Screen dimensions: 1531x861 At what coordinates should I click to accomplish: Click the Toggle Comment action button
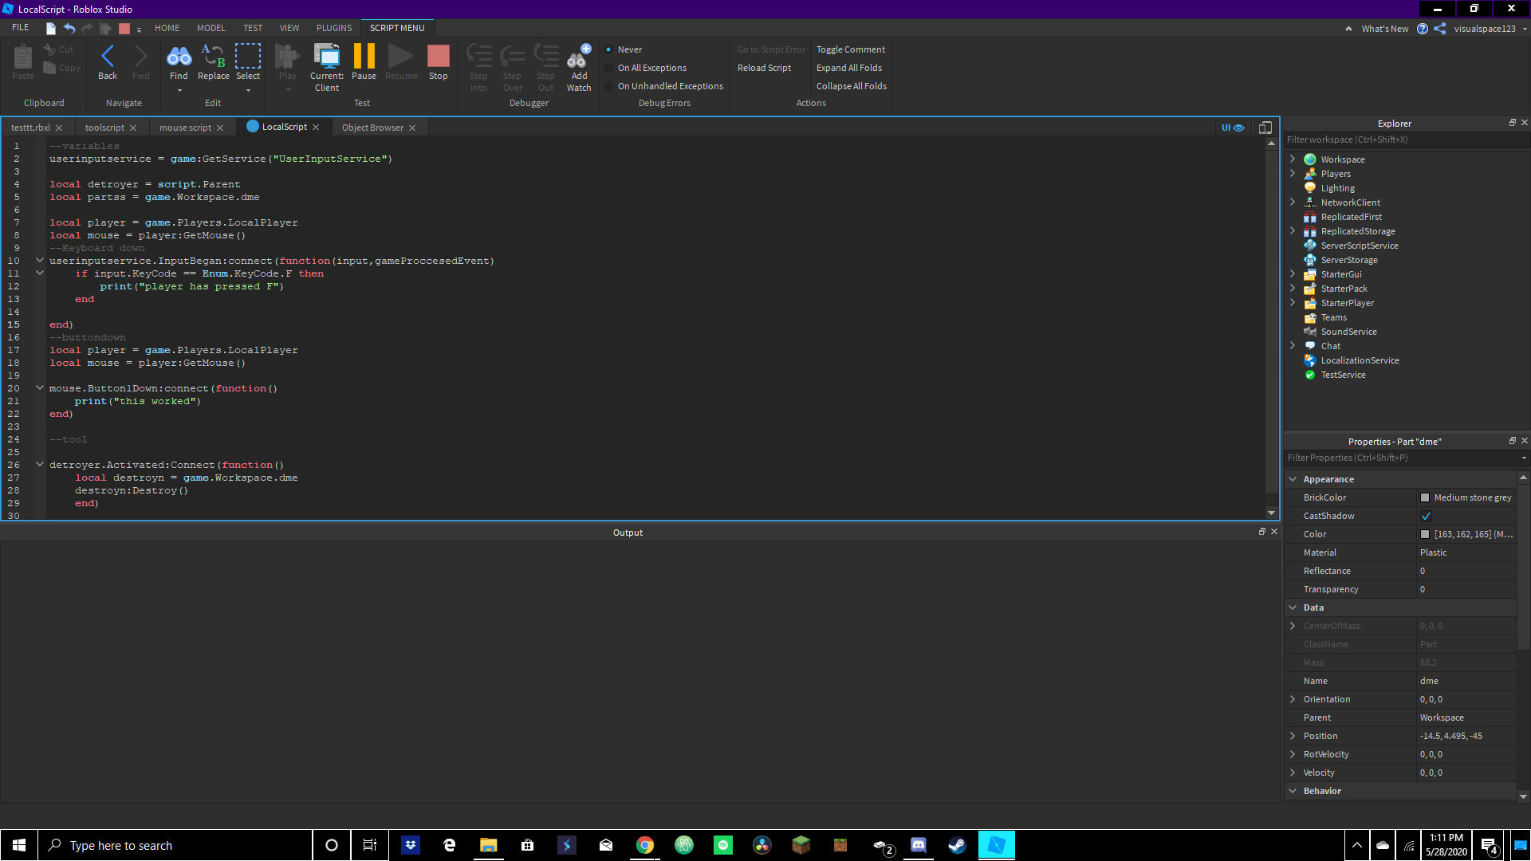click(x=849, y=49)
